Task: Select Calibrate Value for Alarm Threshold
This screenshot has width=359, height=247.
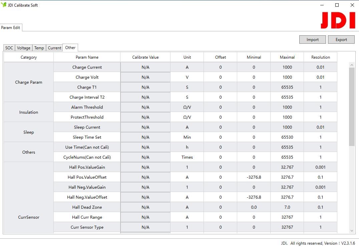Action: [145, 107]
